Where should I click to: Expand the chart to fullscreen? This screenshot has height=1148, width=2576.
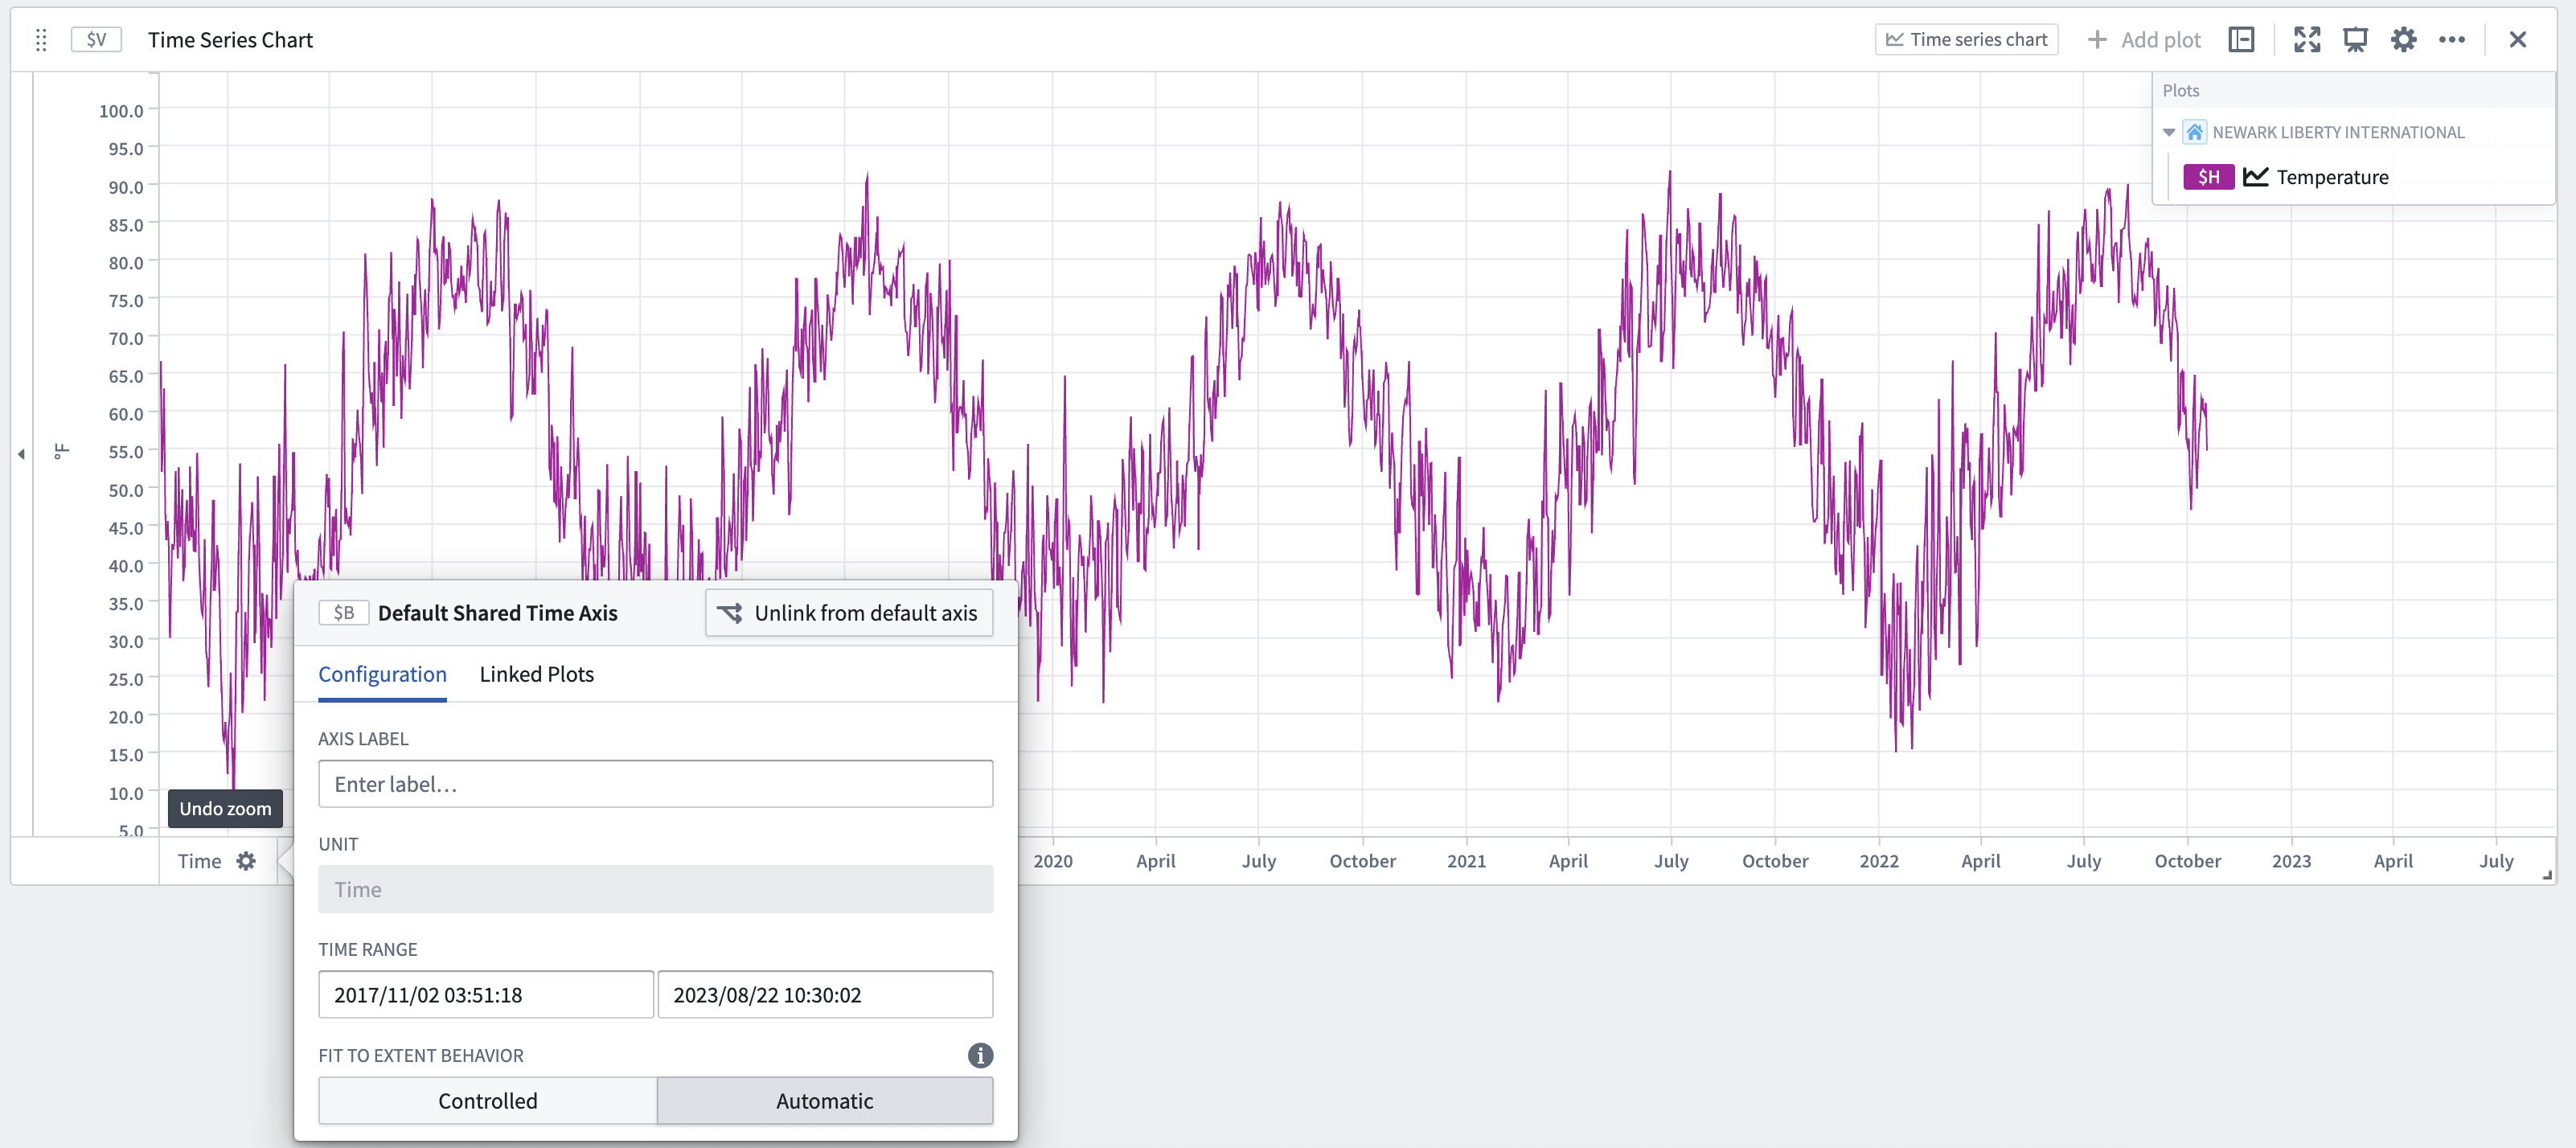coord(2308,39)
